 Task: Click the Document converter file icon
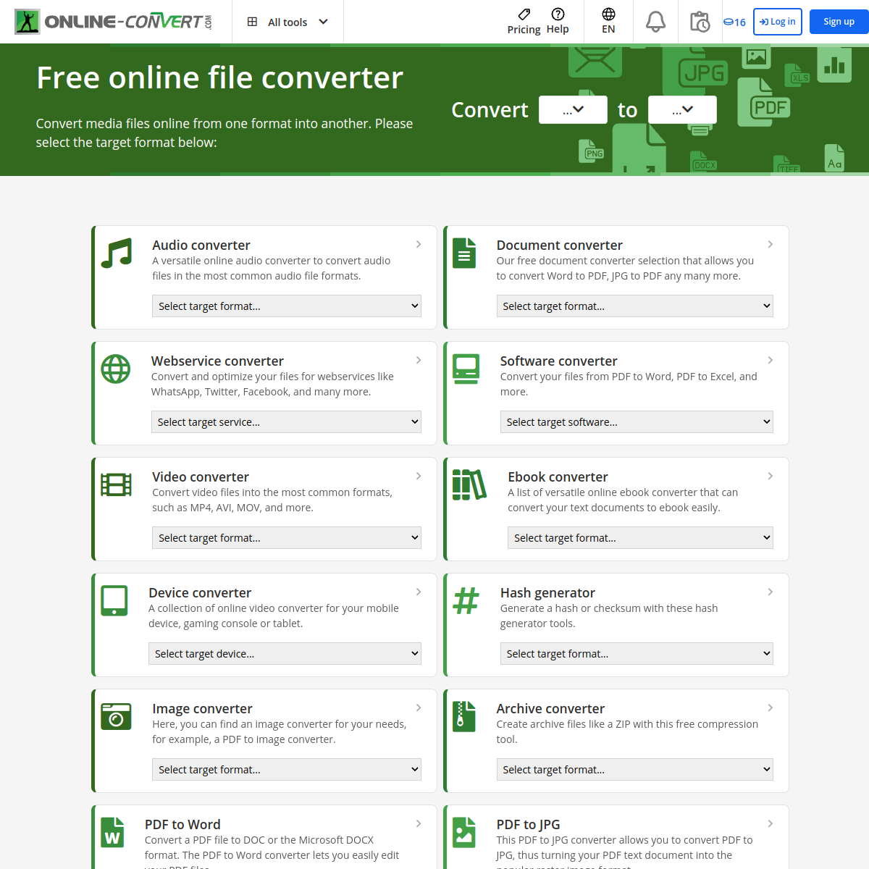[464, 253]
